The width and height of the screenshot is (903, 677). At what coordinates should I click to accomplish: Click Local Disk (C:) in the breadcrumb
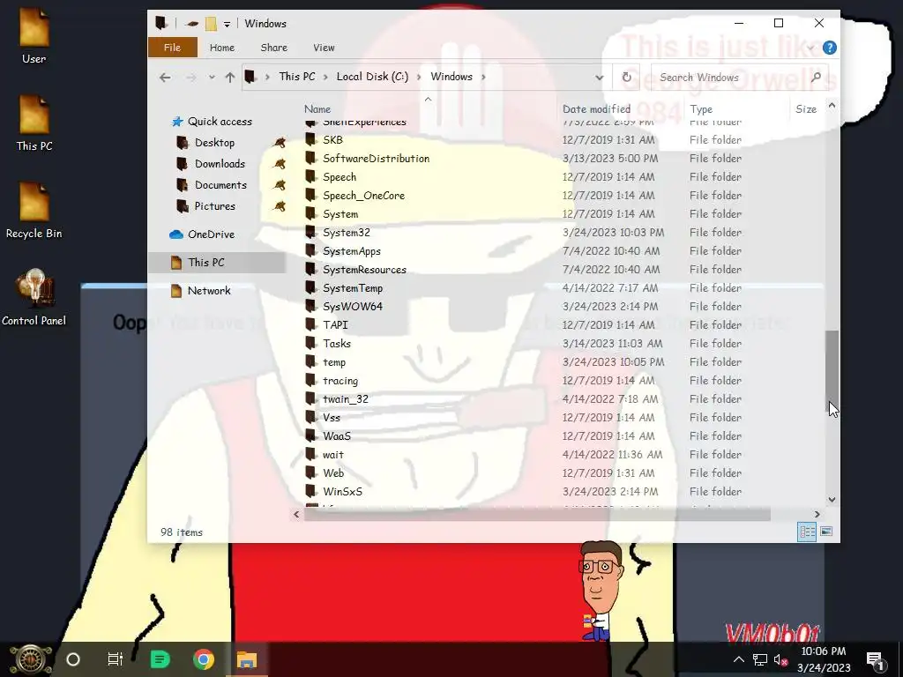pyautogui.click(x=372, y=77)
